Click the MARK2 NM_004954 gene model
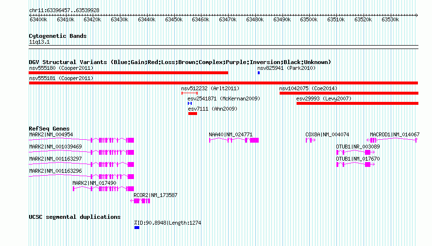The height and width of the screenshot is (246, 432). (81, 140)
